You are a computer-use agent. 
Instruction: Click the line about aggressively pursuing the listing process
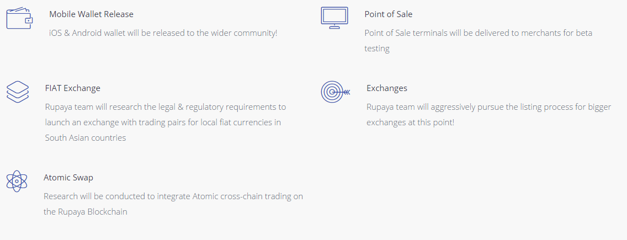[x=488, y=106]
